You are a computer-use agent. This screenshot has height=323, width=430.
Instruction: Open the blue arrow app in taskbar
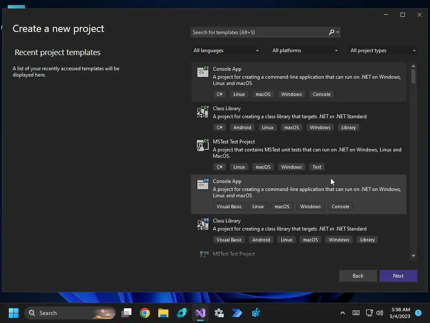(237, 313)
